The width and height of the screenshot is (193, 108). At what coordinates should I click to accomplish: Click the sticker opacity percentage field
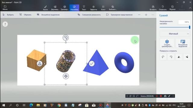click(x=184, y=22)
